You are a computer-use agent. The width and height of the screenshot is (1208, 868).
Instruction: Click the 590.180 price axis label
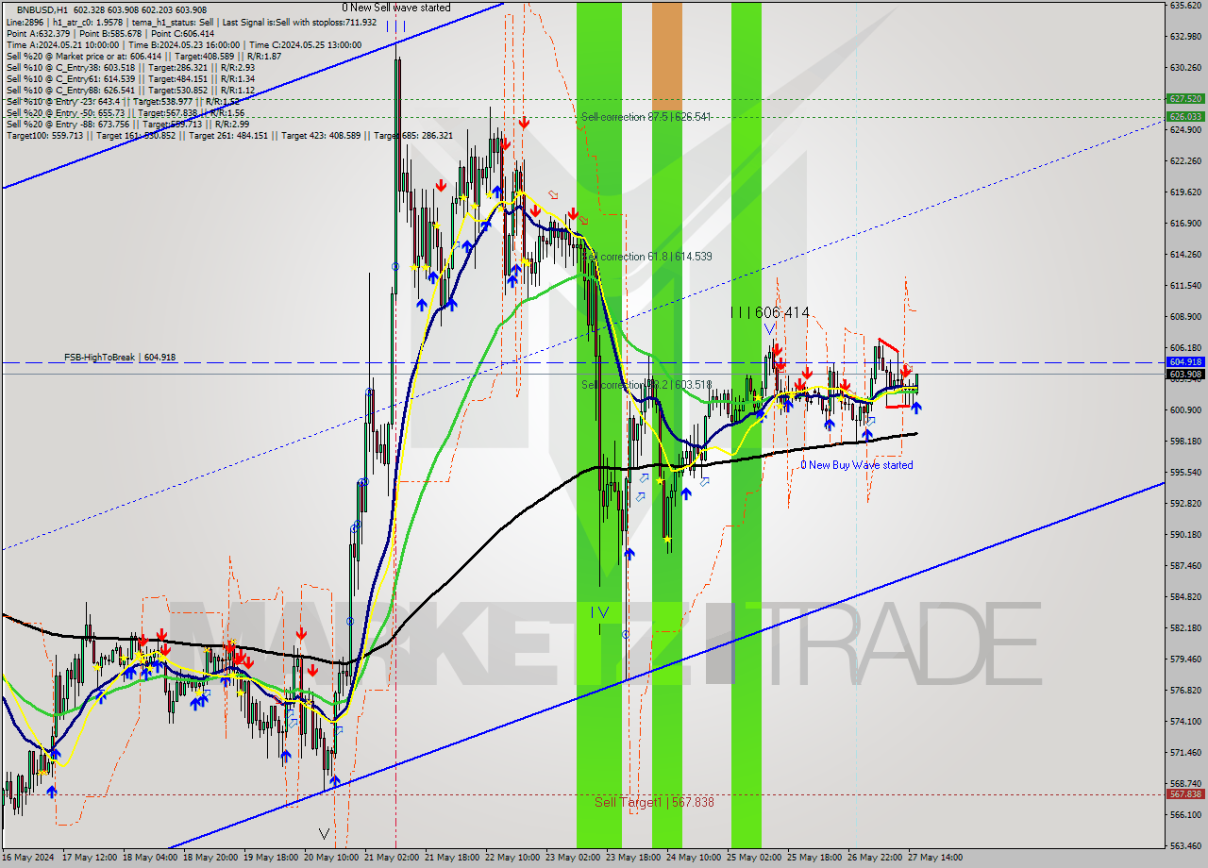(1184, 535)
